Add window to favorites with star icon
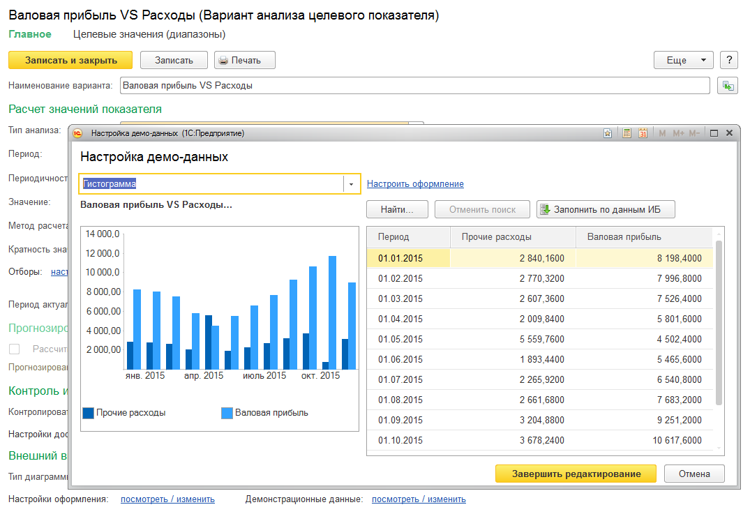Viewport: 750px width, 514px height. coord(608,133)
